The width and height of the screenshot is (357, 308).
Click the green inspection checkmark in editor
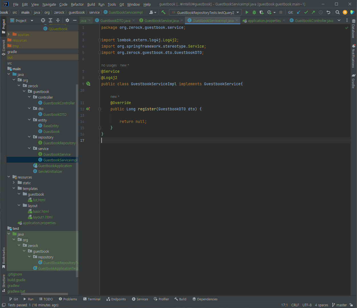347,28
